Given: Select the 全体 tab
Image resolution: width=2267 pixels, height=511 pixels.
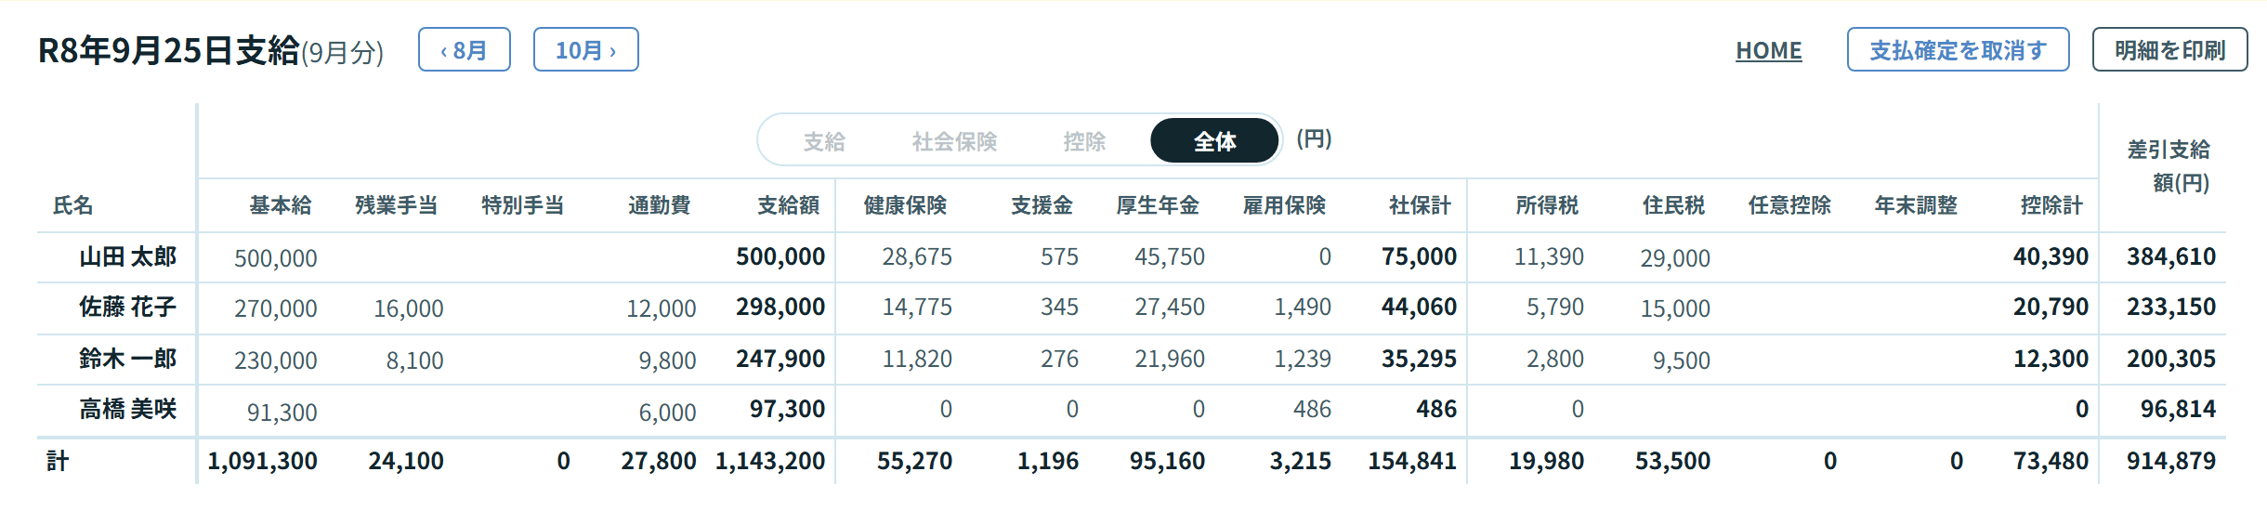Looking at the screenshot, I should click(x=1214, y=141).
